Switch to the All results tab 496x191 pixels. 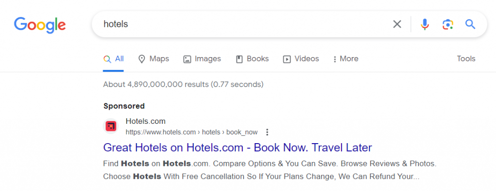pos(113,59)
